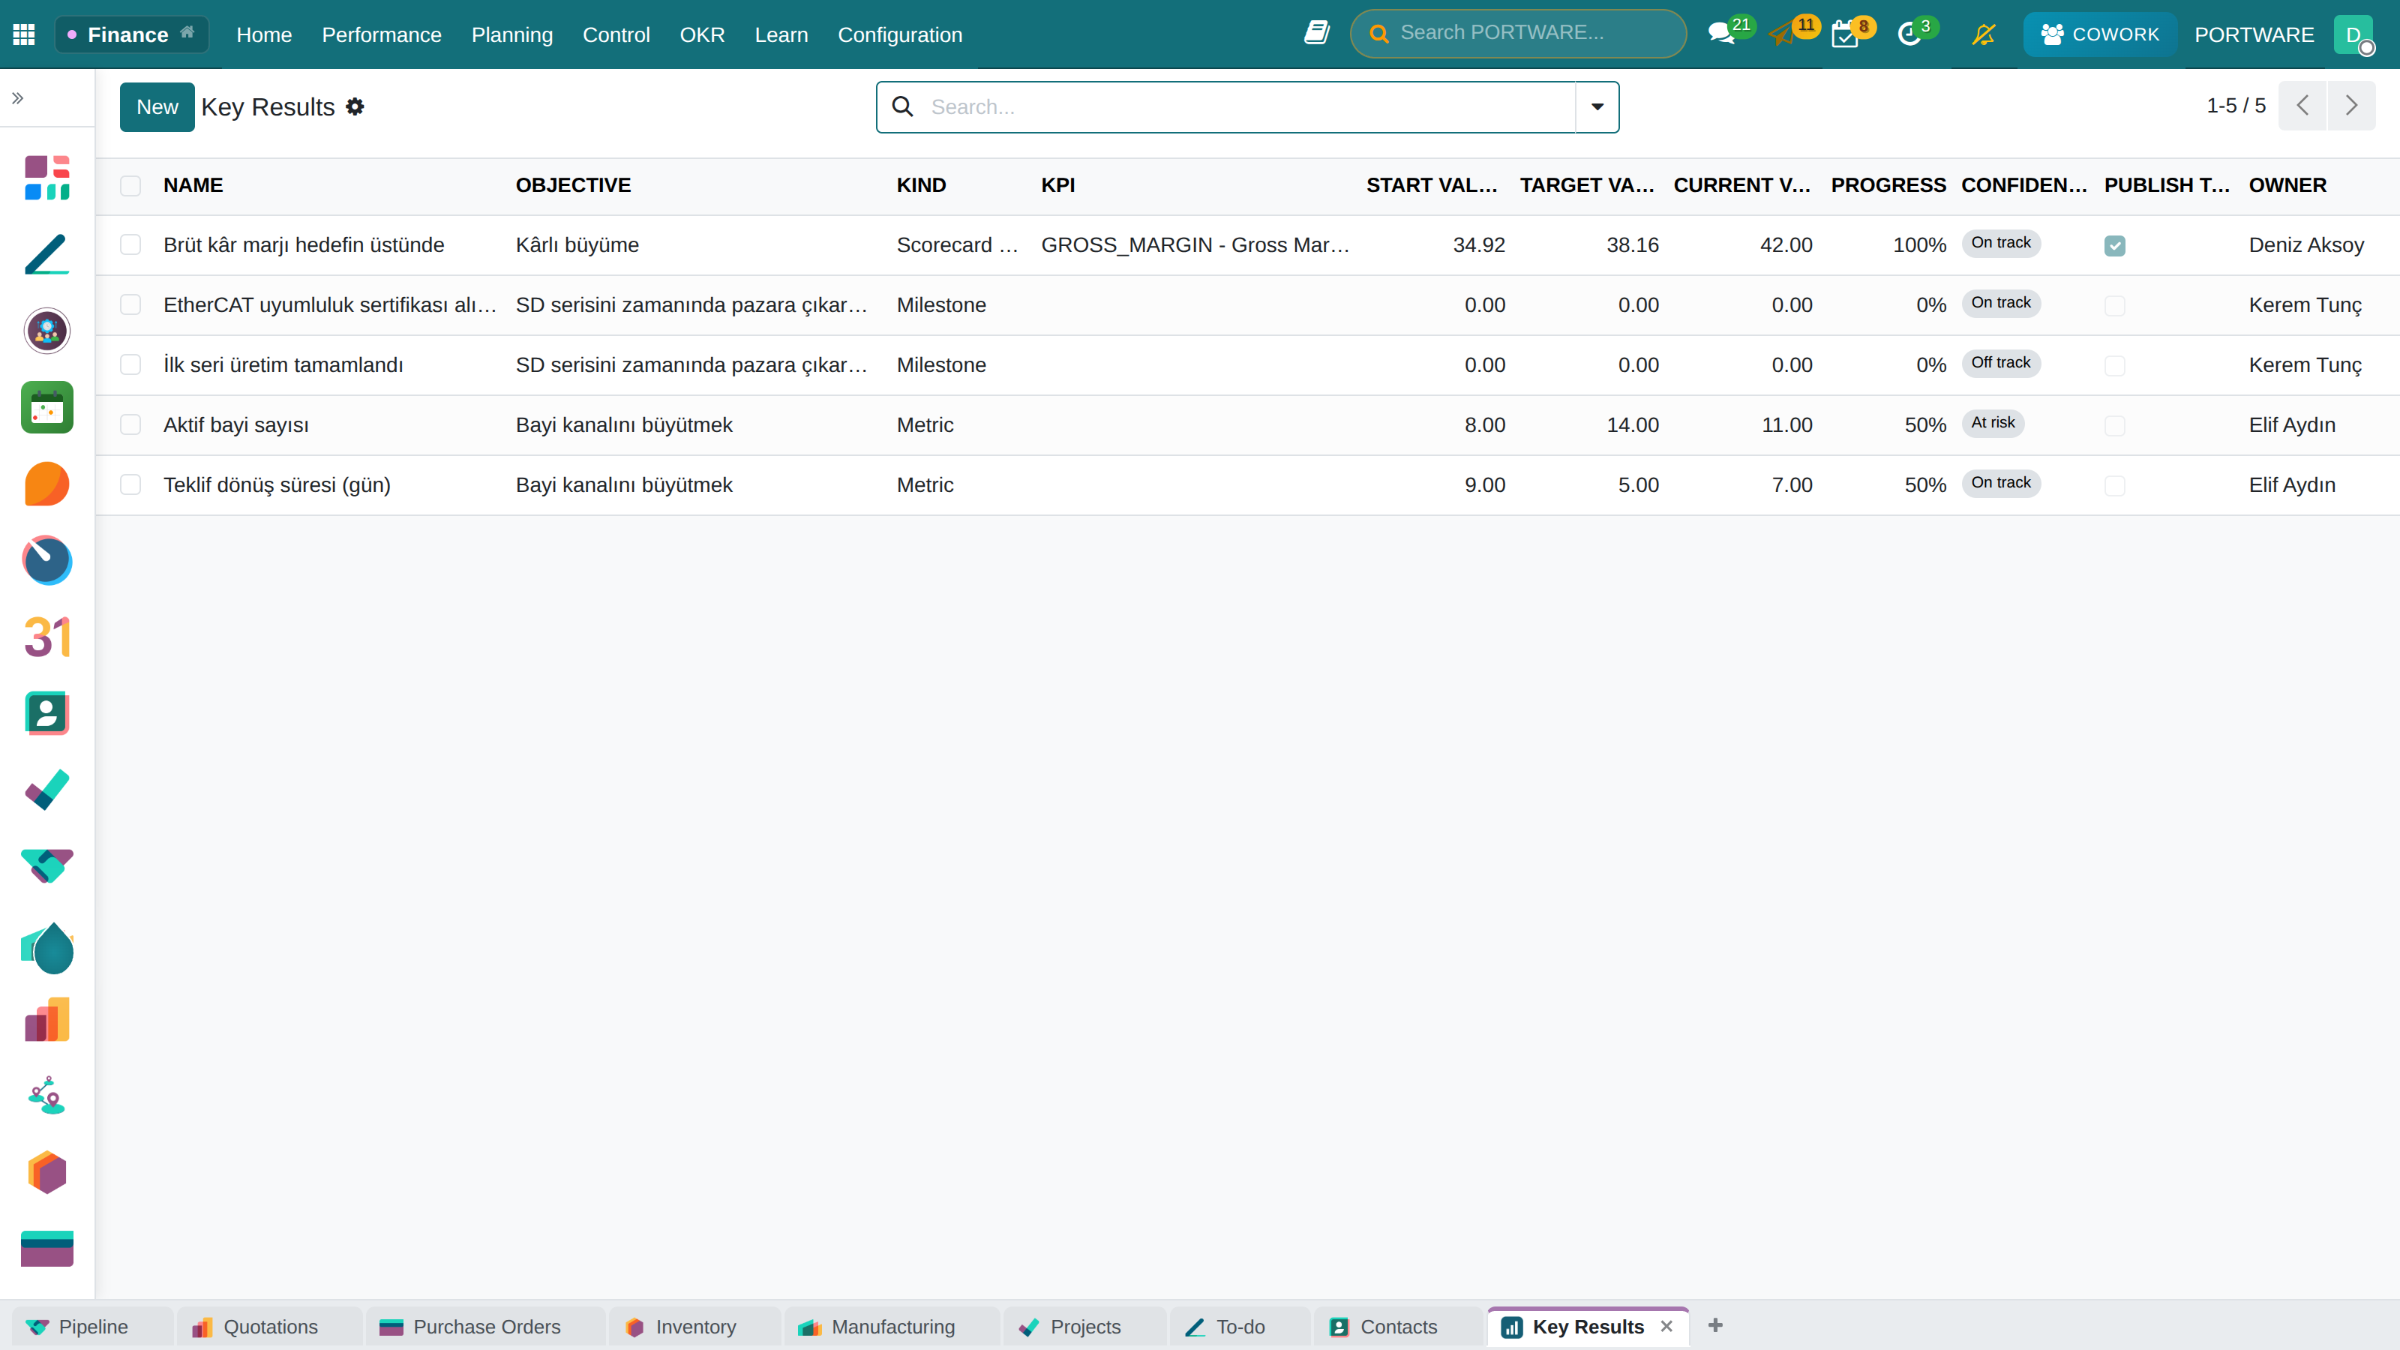Click the muted notifications bell icon

click(x=1984, y=34)
